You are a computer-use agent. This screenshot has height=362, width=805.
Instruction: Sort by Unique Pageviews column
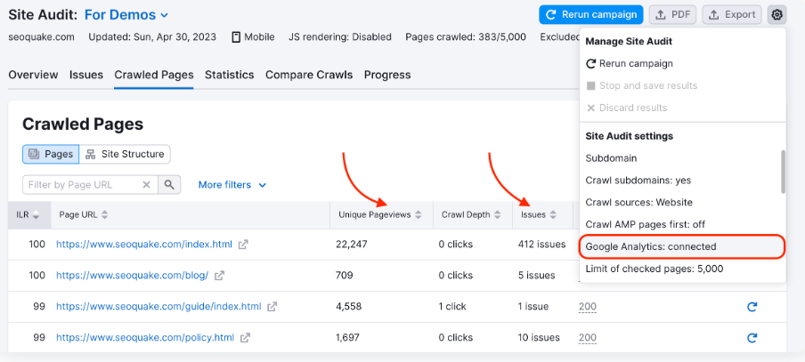point(380,215)
